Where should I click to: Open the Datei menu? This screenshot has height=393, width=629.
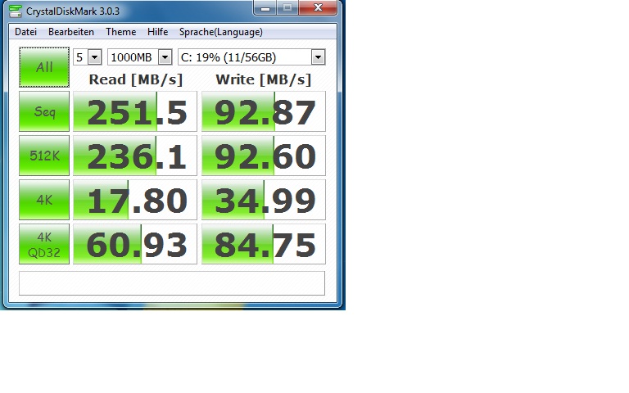(x=25, y=32)
